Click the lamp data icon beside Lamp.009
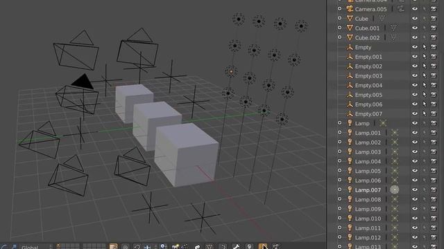 [395, 209]
